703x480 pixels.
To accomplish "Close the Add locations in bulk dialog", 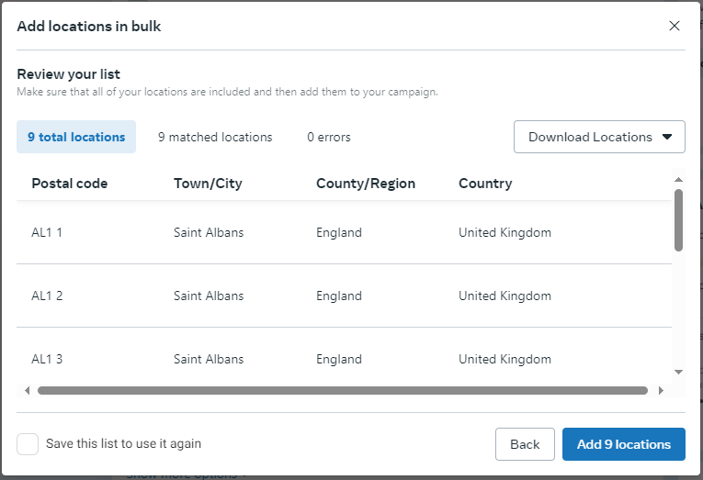I will 675,26.
